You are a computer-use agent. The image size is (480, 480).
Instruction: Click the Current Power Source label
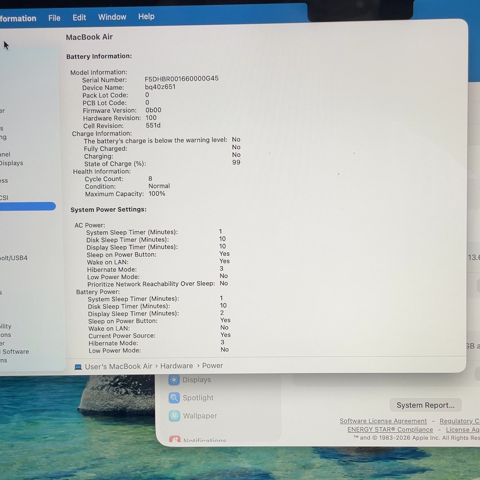pos(122,336)
